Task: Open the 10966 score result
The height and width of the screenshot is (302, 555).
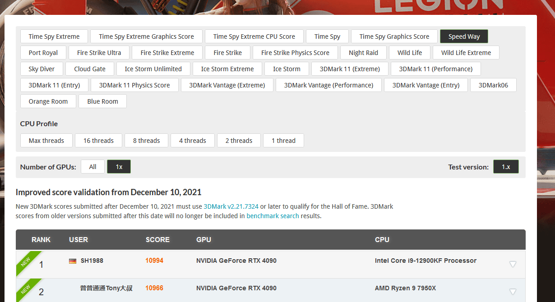Action: 154,288
